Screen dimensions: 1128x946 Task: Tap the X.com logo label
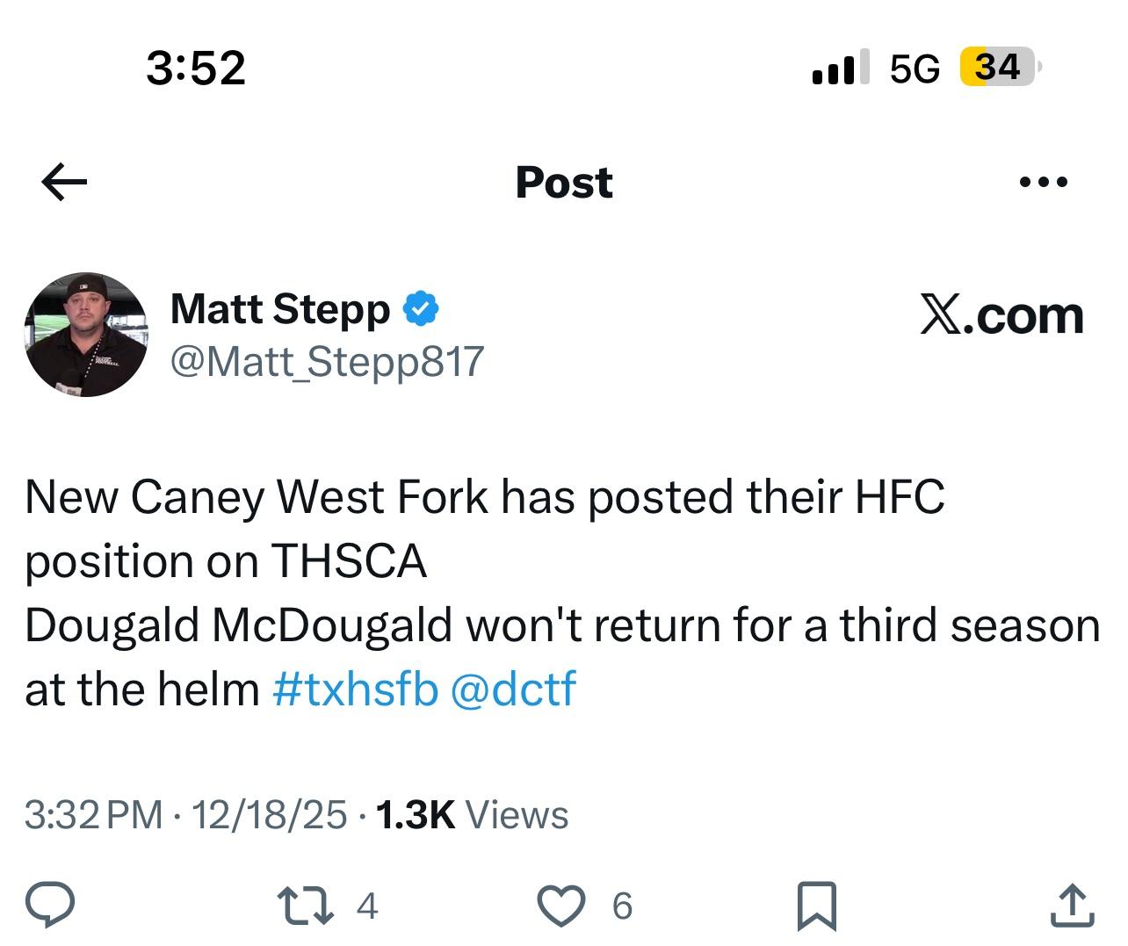pos(1001,314)
